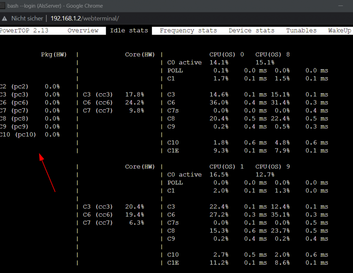Click the Chrome window icon in the title bar
The image size is (353, 273).
2,5
